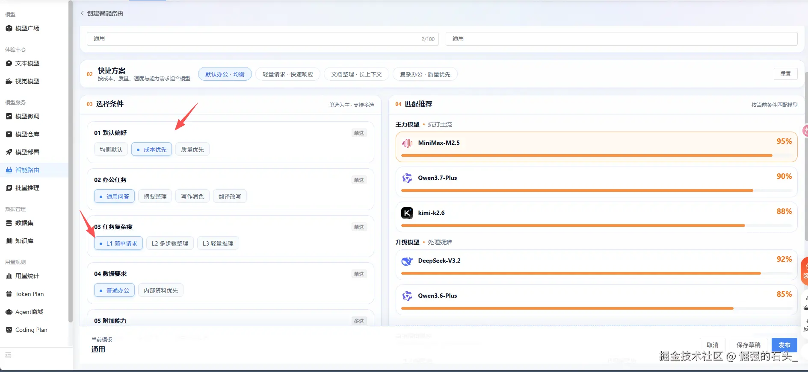Viewport: 808px width, 372px height.
Task: Focus the name field showing 2/100
Action: pyautogui.click(x=263, y=39)
